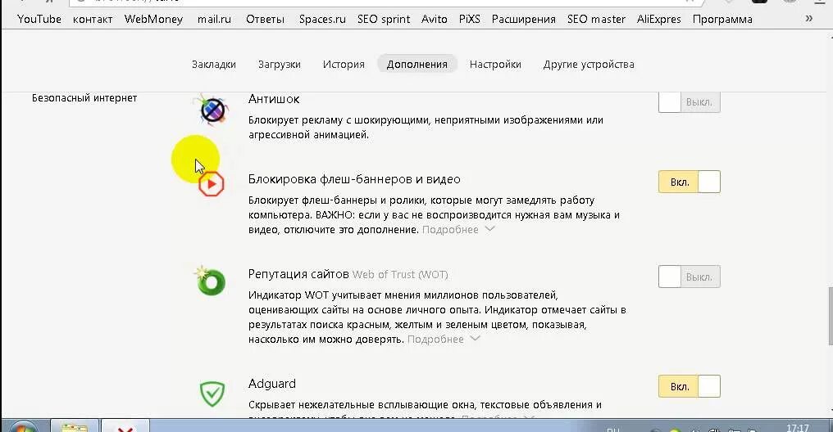
Task: Open Windows Explorer from the taskbar
Action: click(x=75, y=425)
